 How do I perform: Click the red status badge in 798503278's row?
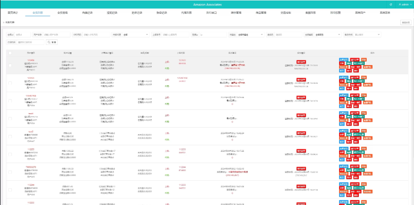[x=301, y=169]
